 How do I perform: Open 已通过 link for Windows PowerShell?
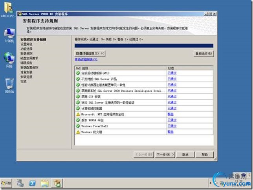tap(172, 126)
